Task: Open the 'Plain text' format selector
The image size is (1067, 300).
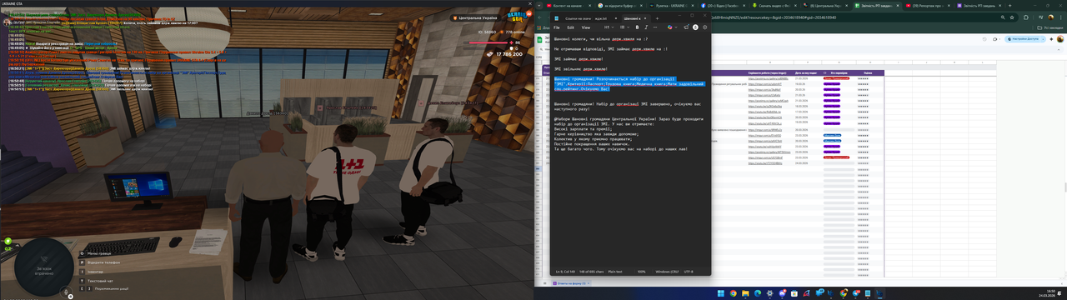Action: click(615, 271)
